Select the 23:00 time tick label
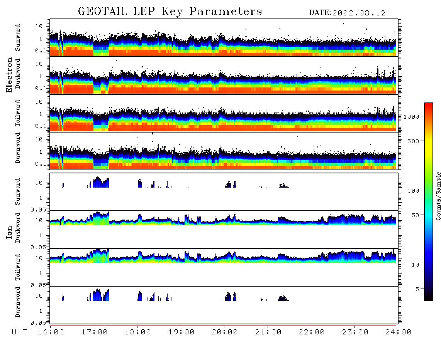The height and width of the screenshot is (339, 441). (x=356, y=332)
